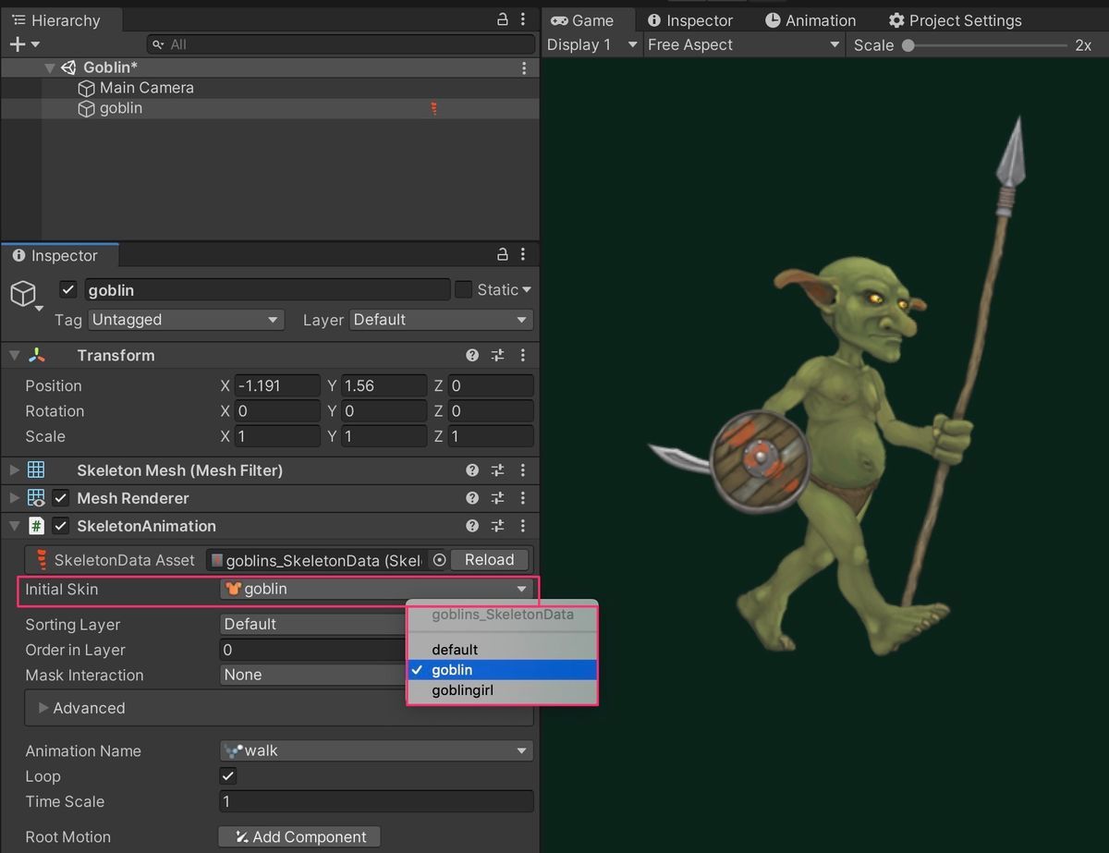The height and width of the screenshot is (853, 1109).
Task: Open the SkeletonAnimation three-dot options menu
Action: (x=523, y=526)
